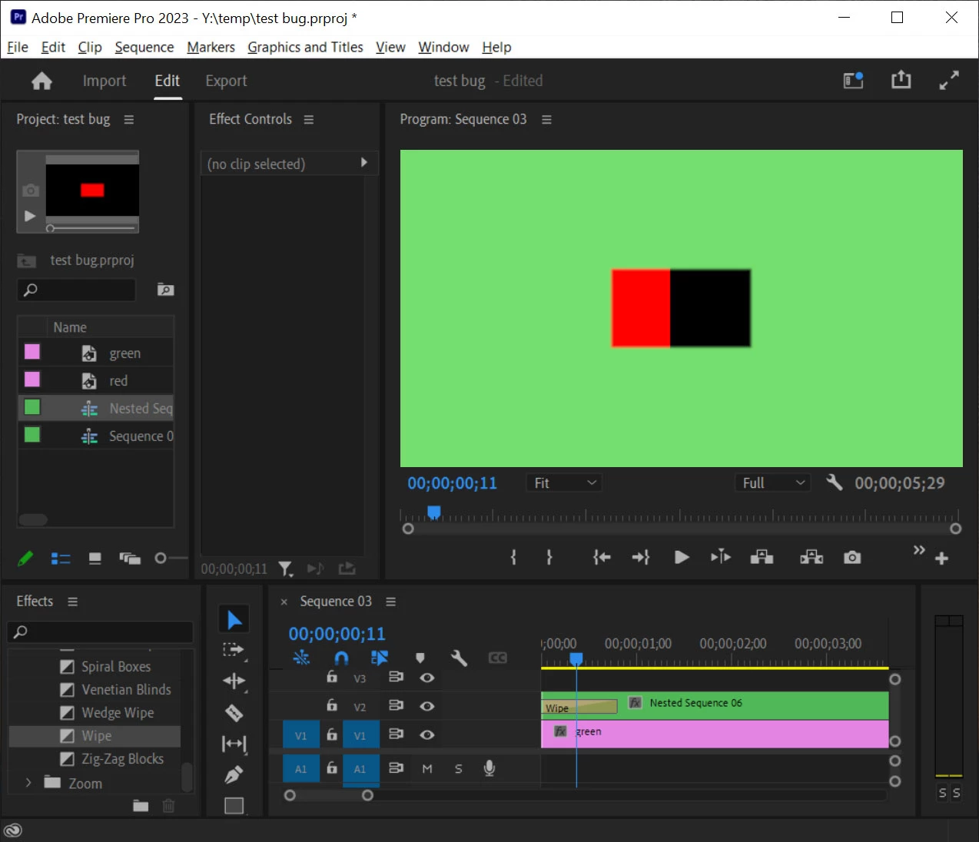The height and width of the screenshot is (842, 979).
Task: Expand the no clip selected arrow
Action: coord(364,163)
